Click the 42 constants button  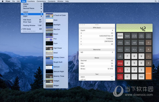point(141,36)
